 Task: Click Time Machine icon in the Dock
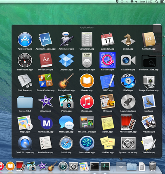[63, 166]
